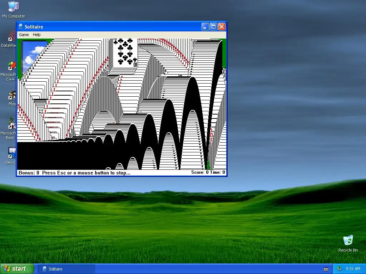Viewport: 366px width, 274px height.
Task: Click the 'Bonus: 0' status text
Action: (x=29, y=173)
